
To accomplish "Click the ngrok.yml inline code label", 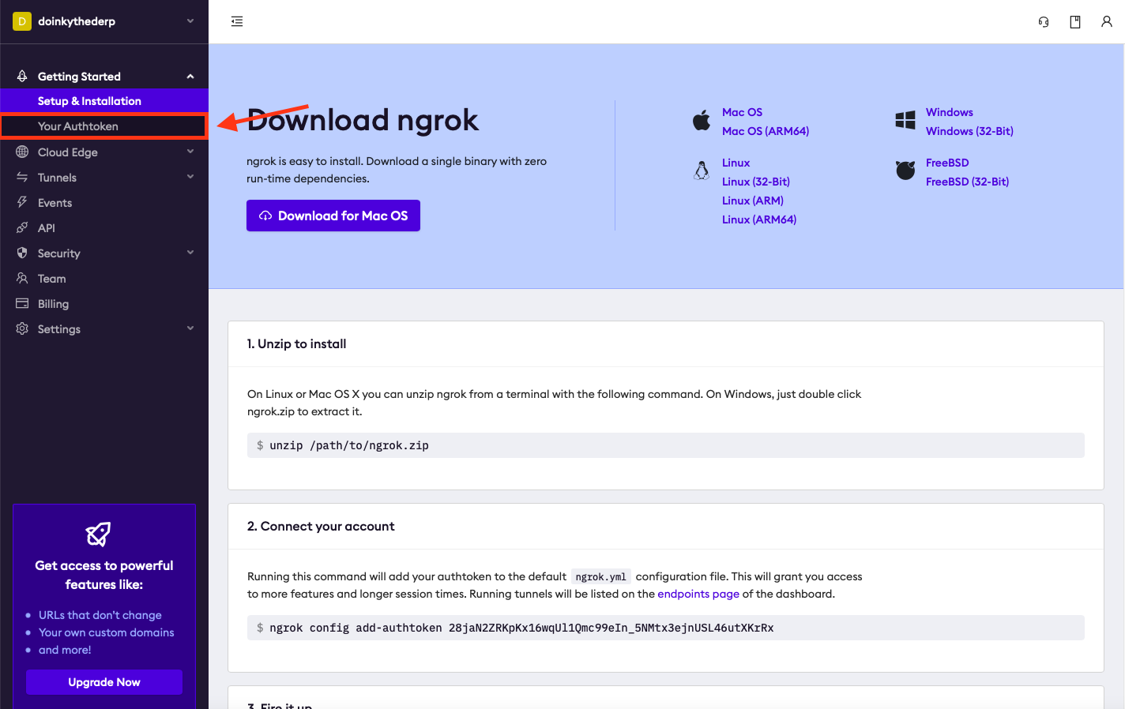I will pyautogui.click(x=600, y=576).
